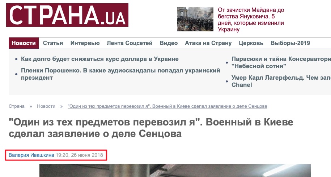The width and height of the screenshot is (331, 177).
Task: Click the СТРАНА.ua site logo
Action: [x=67, y=15]
